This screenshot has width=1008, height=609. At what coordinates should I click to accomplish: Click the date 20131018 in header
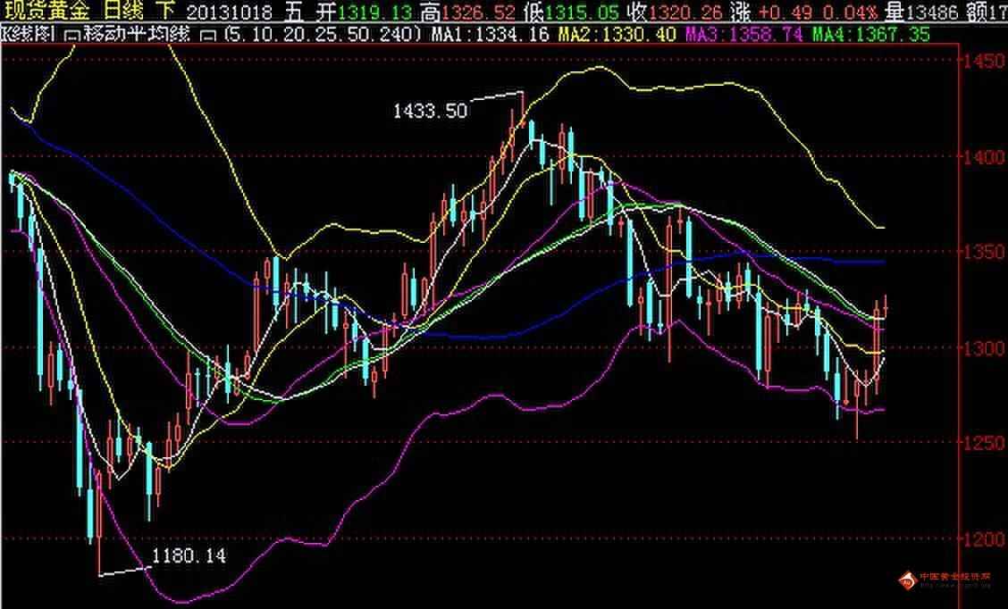click(228, 12)
